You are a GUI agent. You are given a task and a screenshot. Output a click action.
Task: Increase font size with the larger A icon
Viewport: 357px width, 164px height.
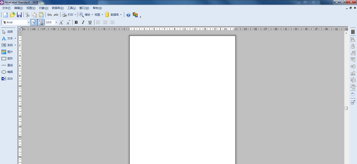(61, 22)
